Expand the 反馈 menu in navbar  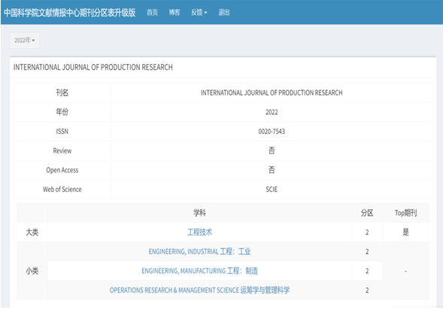(199, 13)
